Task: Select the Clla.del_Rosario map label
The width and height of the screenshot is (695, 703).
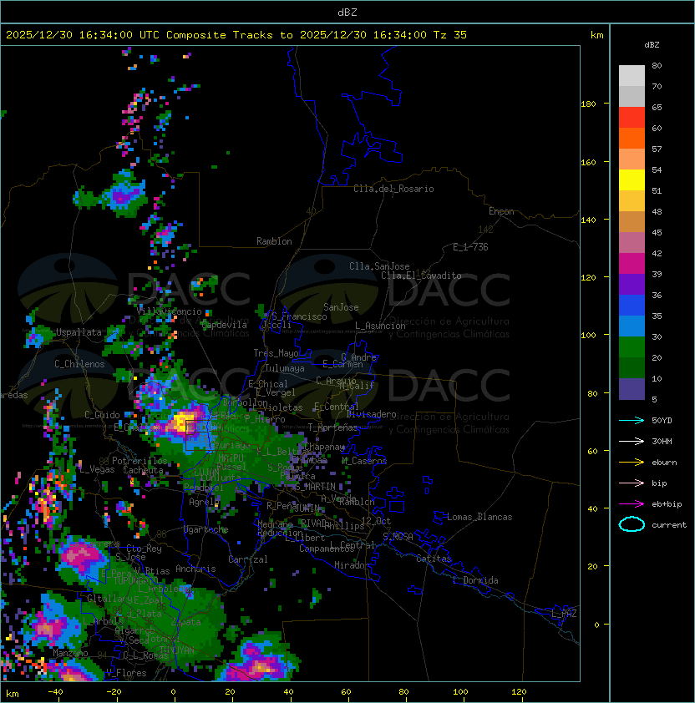Action: (393, 189)
